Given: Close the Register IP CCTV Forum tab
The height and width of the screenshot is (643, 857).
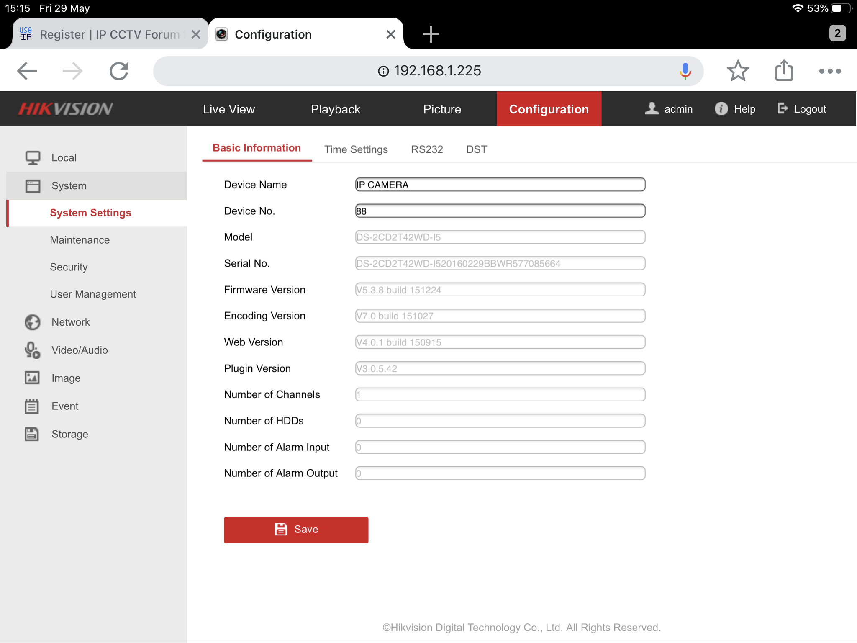Looking at the screenshot, I should [195, 34].
